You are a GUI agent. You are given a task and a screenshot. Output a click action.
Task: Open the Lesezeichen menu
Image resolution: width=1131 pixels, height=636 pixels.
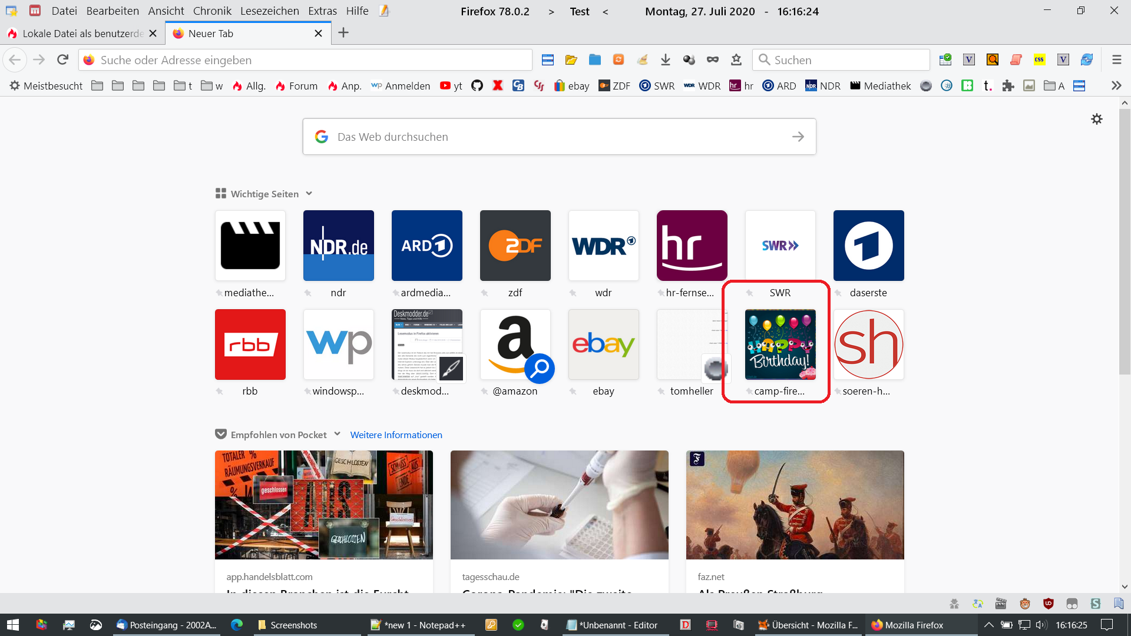[x=269, y=11]
